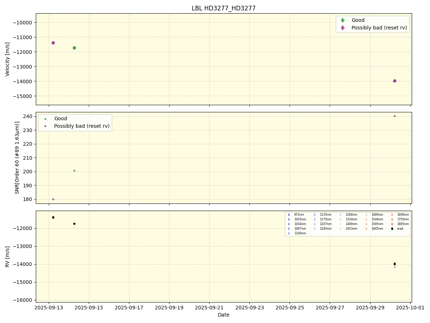Screen dimensions: 430x323
Task: Click purple 'Possibly bad' marker in SNR legend
Action: [x=45, y=126]
